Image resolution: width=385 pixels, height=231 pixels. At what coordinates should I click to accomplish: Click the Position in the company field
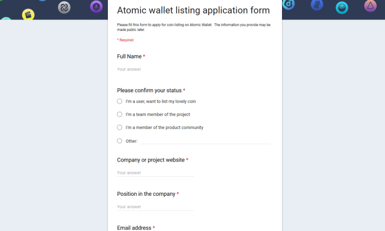tap(156, 207)
